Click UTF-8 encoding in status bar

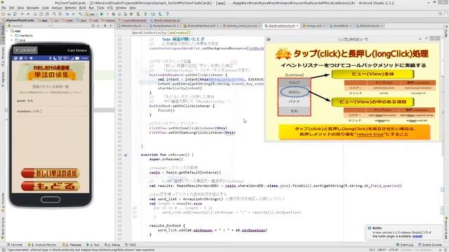393,250
